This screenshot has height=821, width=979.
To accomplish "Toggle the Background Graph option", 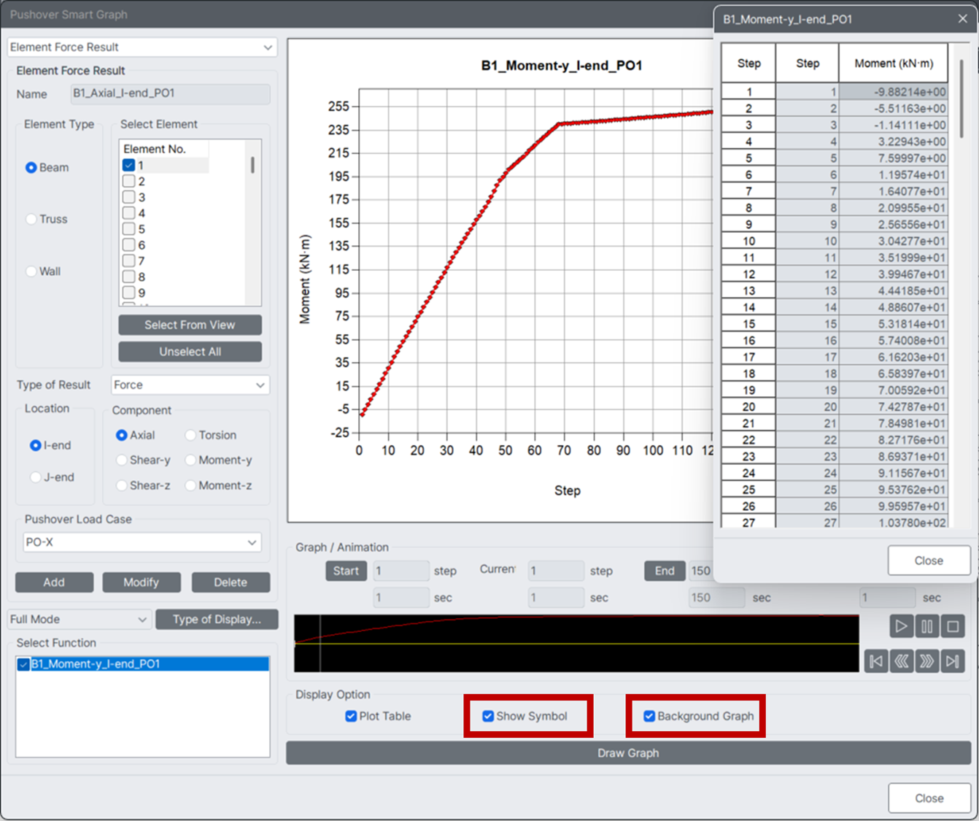I will tap(649, 716).
